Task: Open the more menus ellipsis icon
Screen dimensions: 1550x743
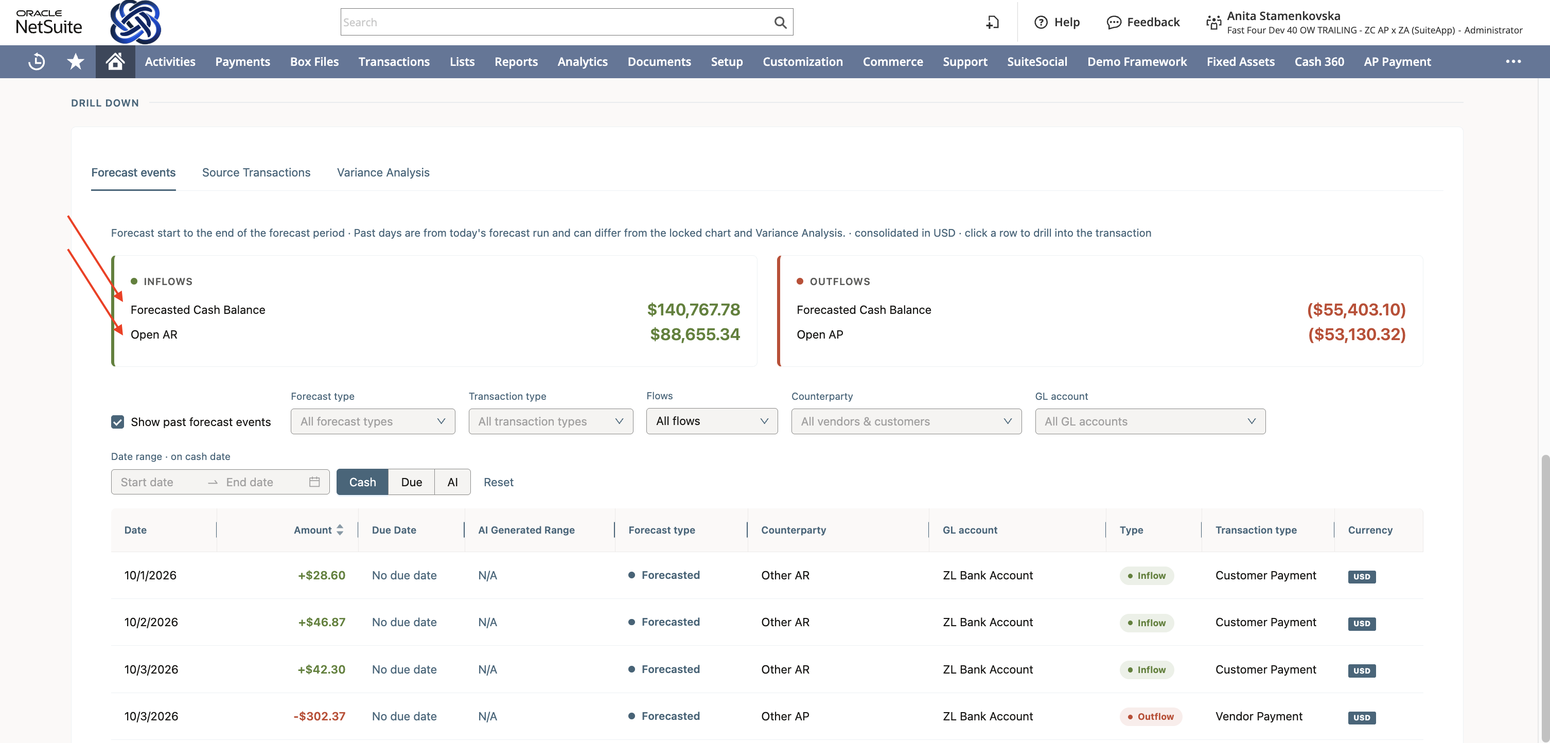Action: click(x=1513, y=61)
